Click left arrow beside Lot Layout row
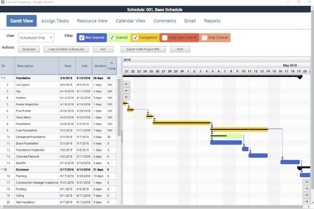The width and height of the screenshot is (314, 209). (127, 84)
